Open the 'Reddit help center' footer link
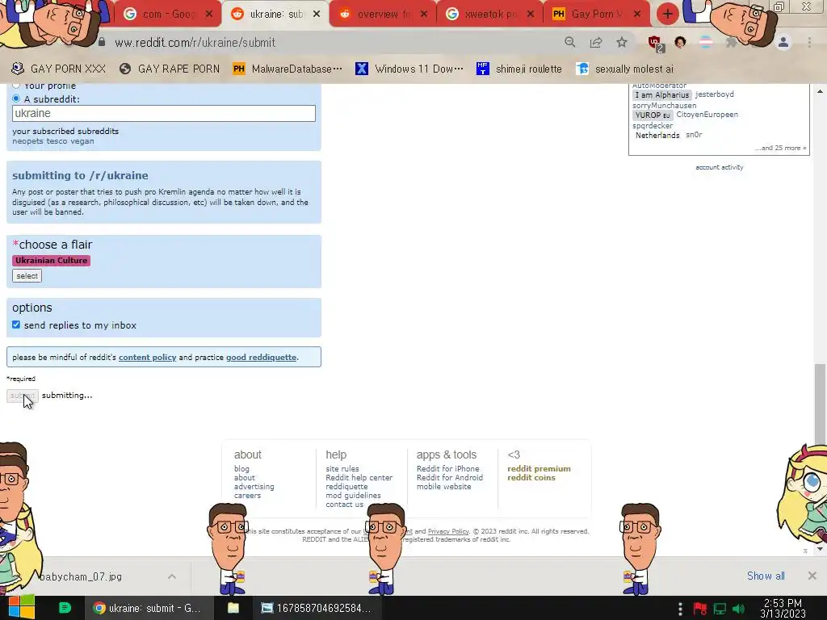This screenshot has height=620, width=827. (x=359, y=478)
